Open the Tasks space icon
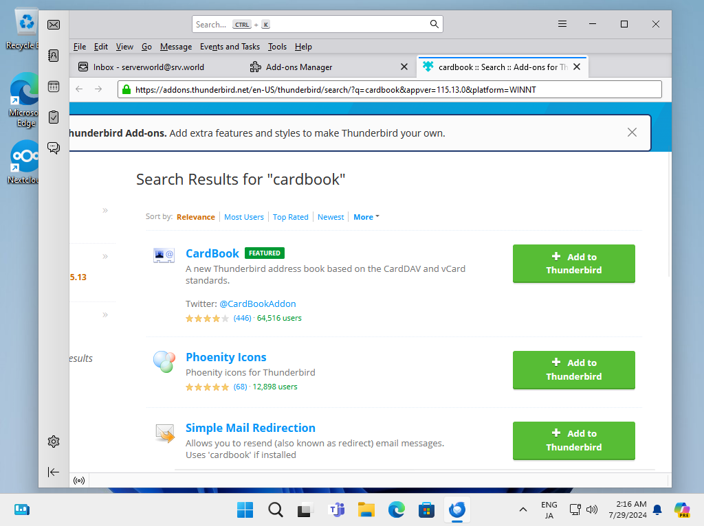This screenshot has height=526, width=704. (x=54, y=117)
